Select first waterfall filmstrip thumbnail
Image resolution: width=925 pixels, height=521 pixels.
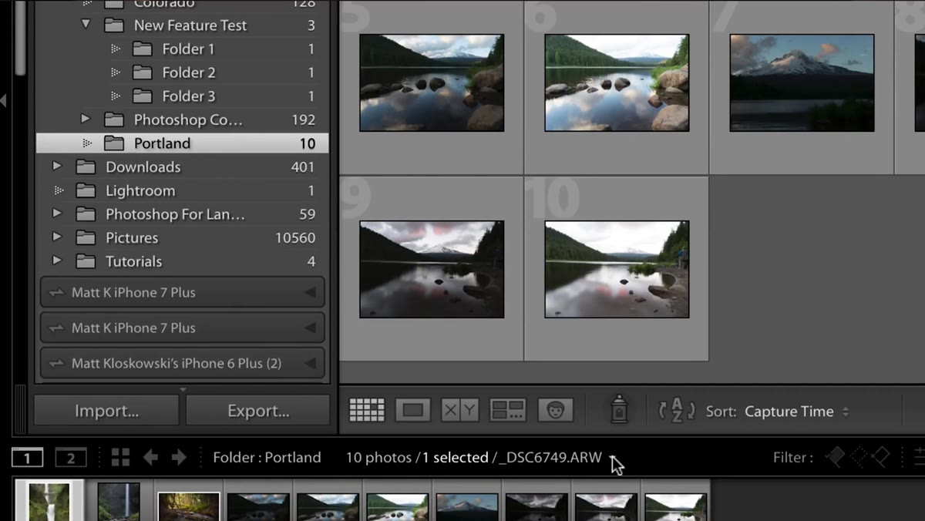[x=49, y=501]
